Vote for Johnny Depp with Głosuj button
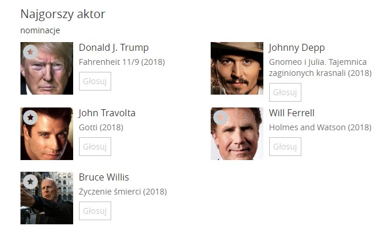 [285, 92]
